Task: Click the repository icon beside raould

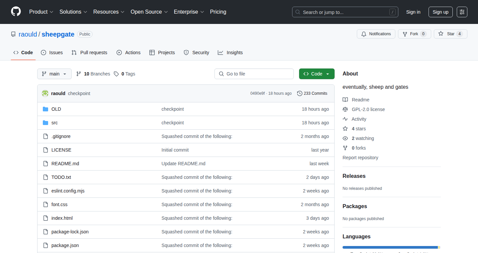Action: pos(13,34)
